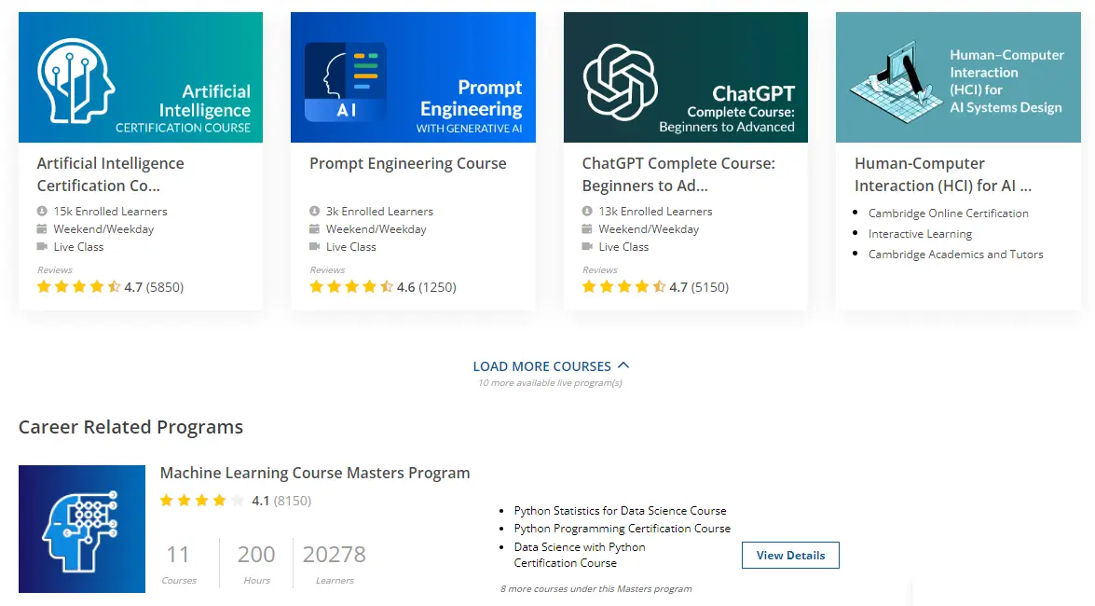1095x606 pixels.
Task: Click the learners icon next to 3k Enrolled
Action: point(314,211)
